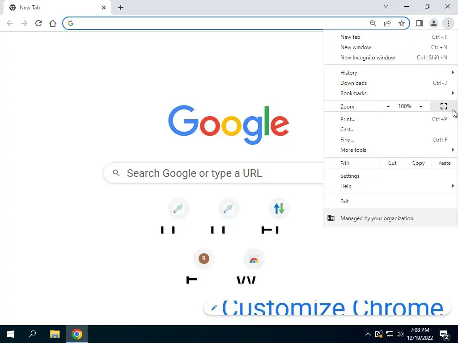Open Windows taskbar search
The height and width of the screenshot is (343, 458).
(x=32, y=334)
